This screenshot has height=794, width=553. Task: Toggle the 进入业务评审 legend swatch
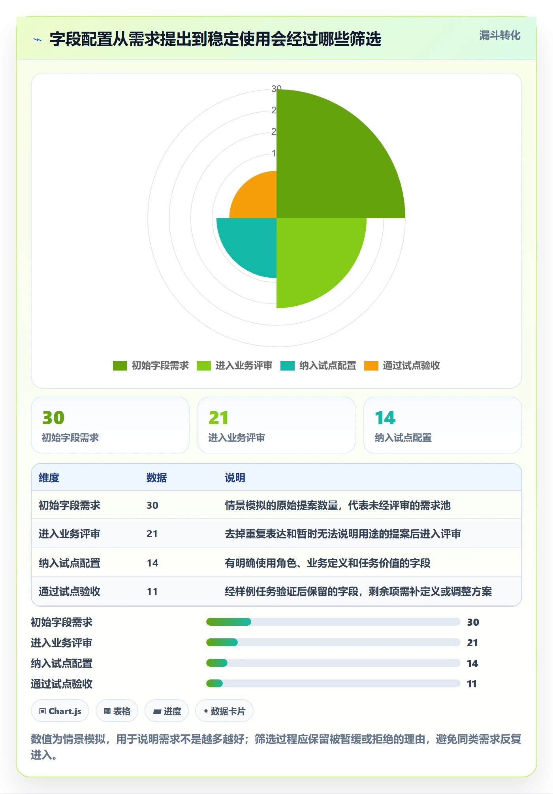(203, 366)
